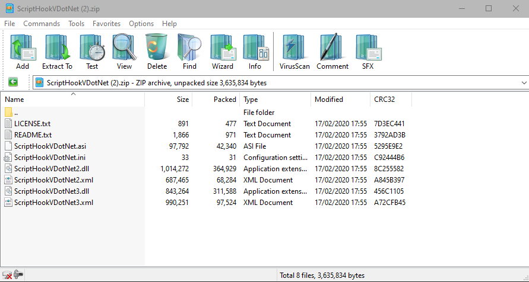Click the "Configuration setti..." type cell
The height and width of the screenshot is (282, 529).
(x=275, y=158)
